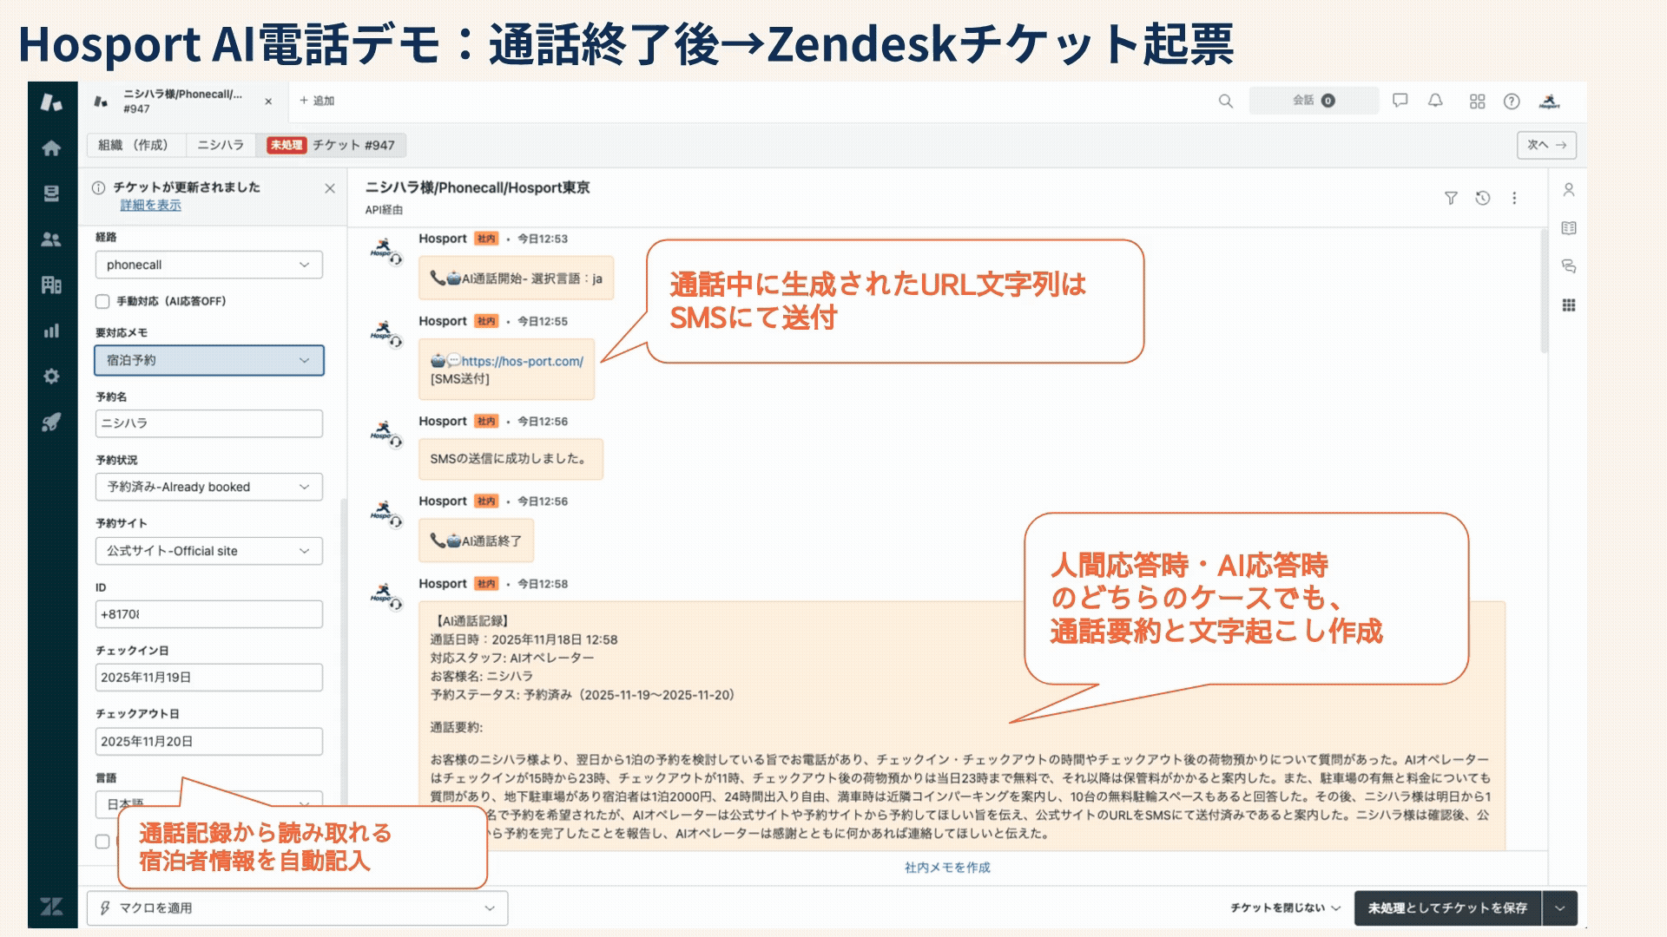Click the 予約名 input field

pos(208,423)
